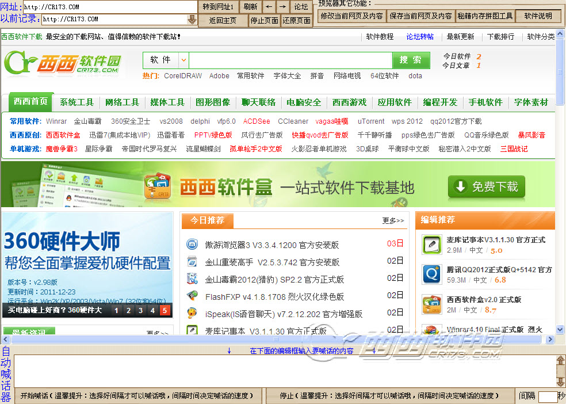Click the horizontal scrollbar right arrow

click(x=550, y=339)
